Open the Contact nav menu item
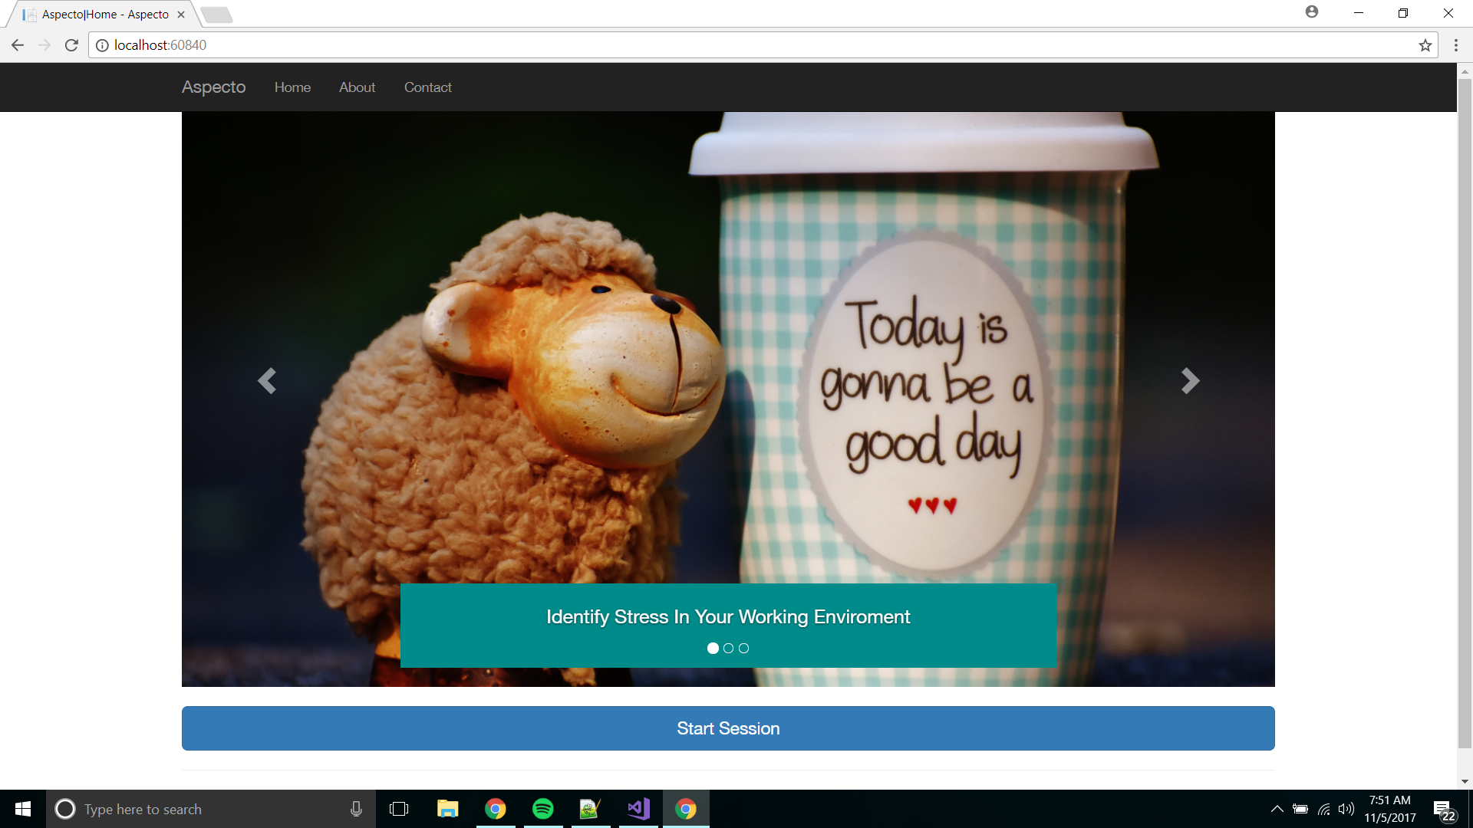This screenshot has width=1473, height=828. (427, 87)
